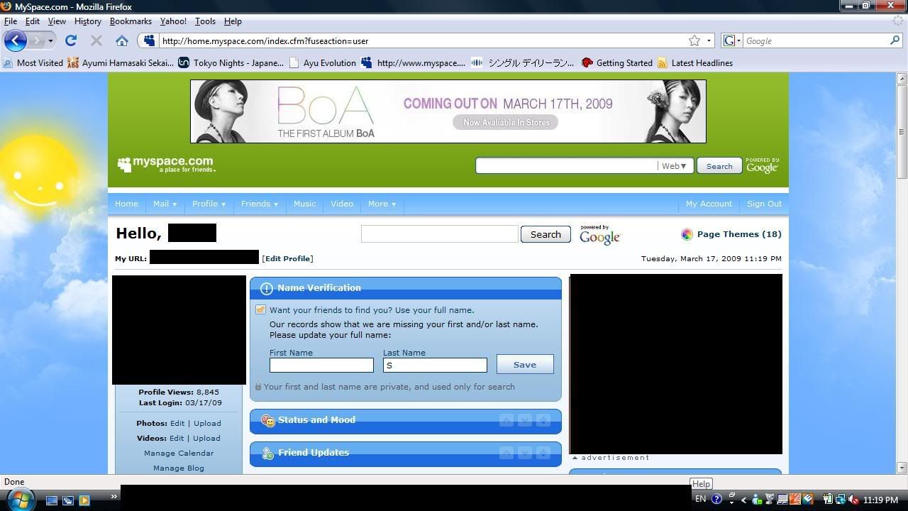Go to the Firefox home page icon
This screenshot has width=908, height=511.
[x=122, y=40]
